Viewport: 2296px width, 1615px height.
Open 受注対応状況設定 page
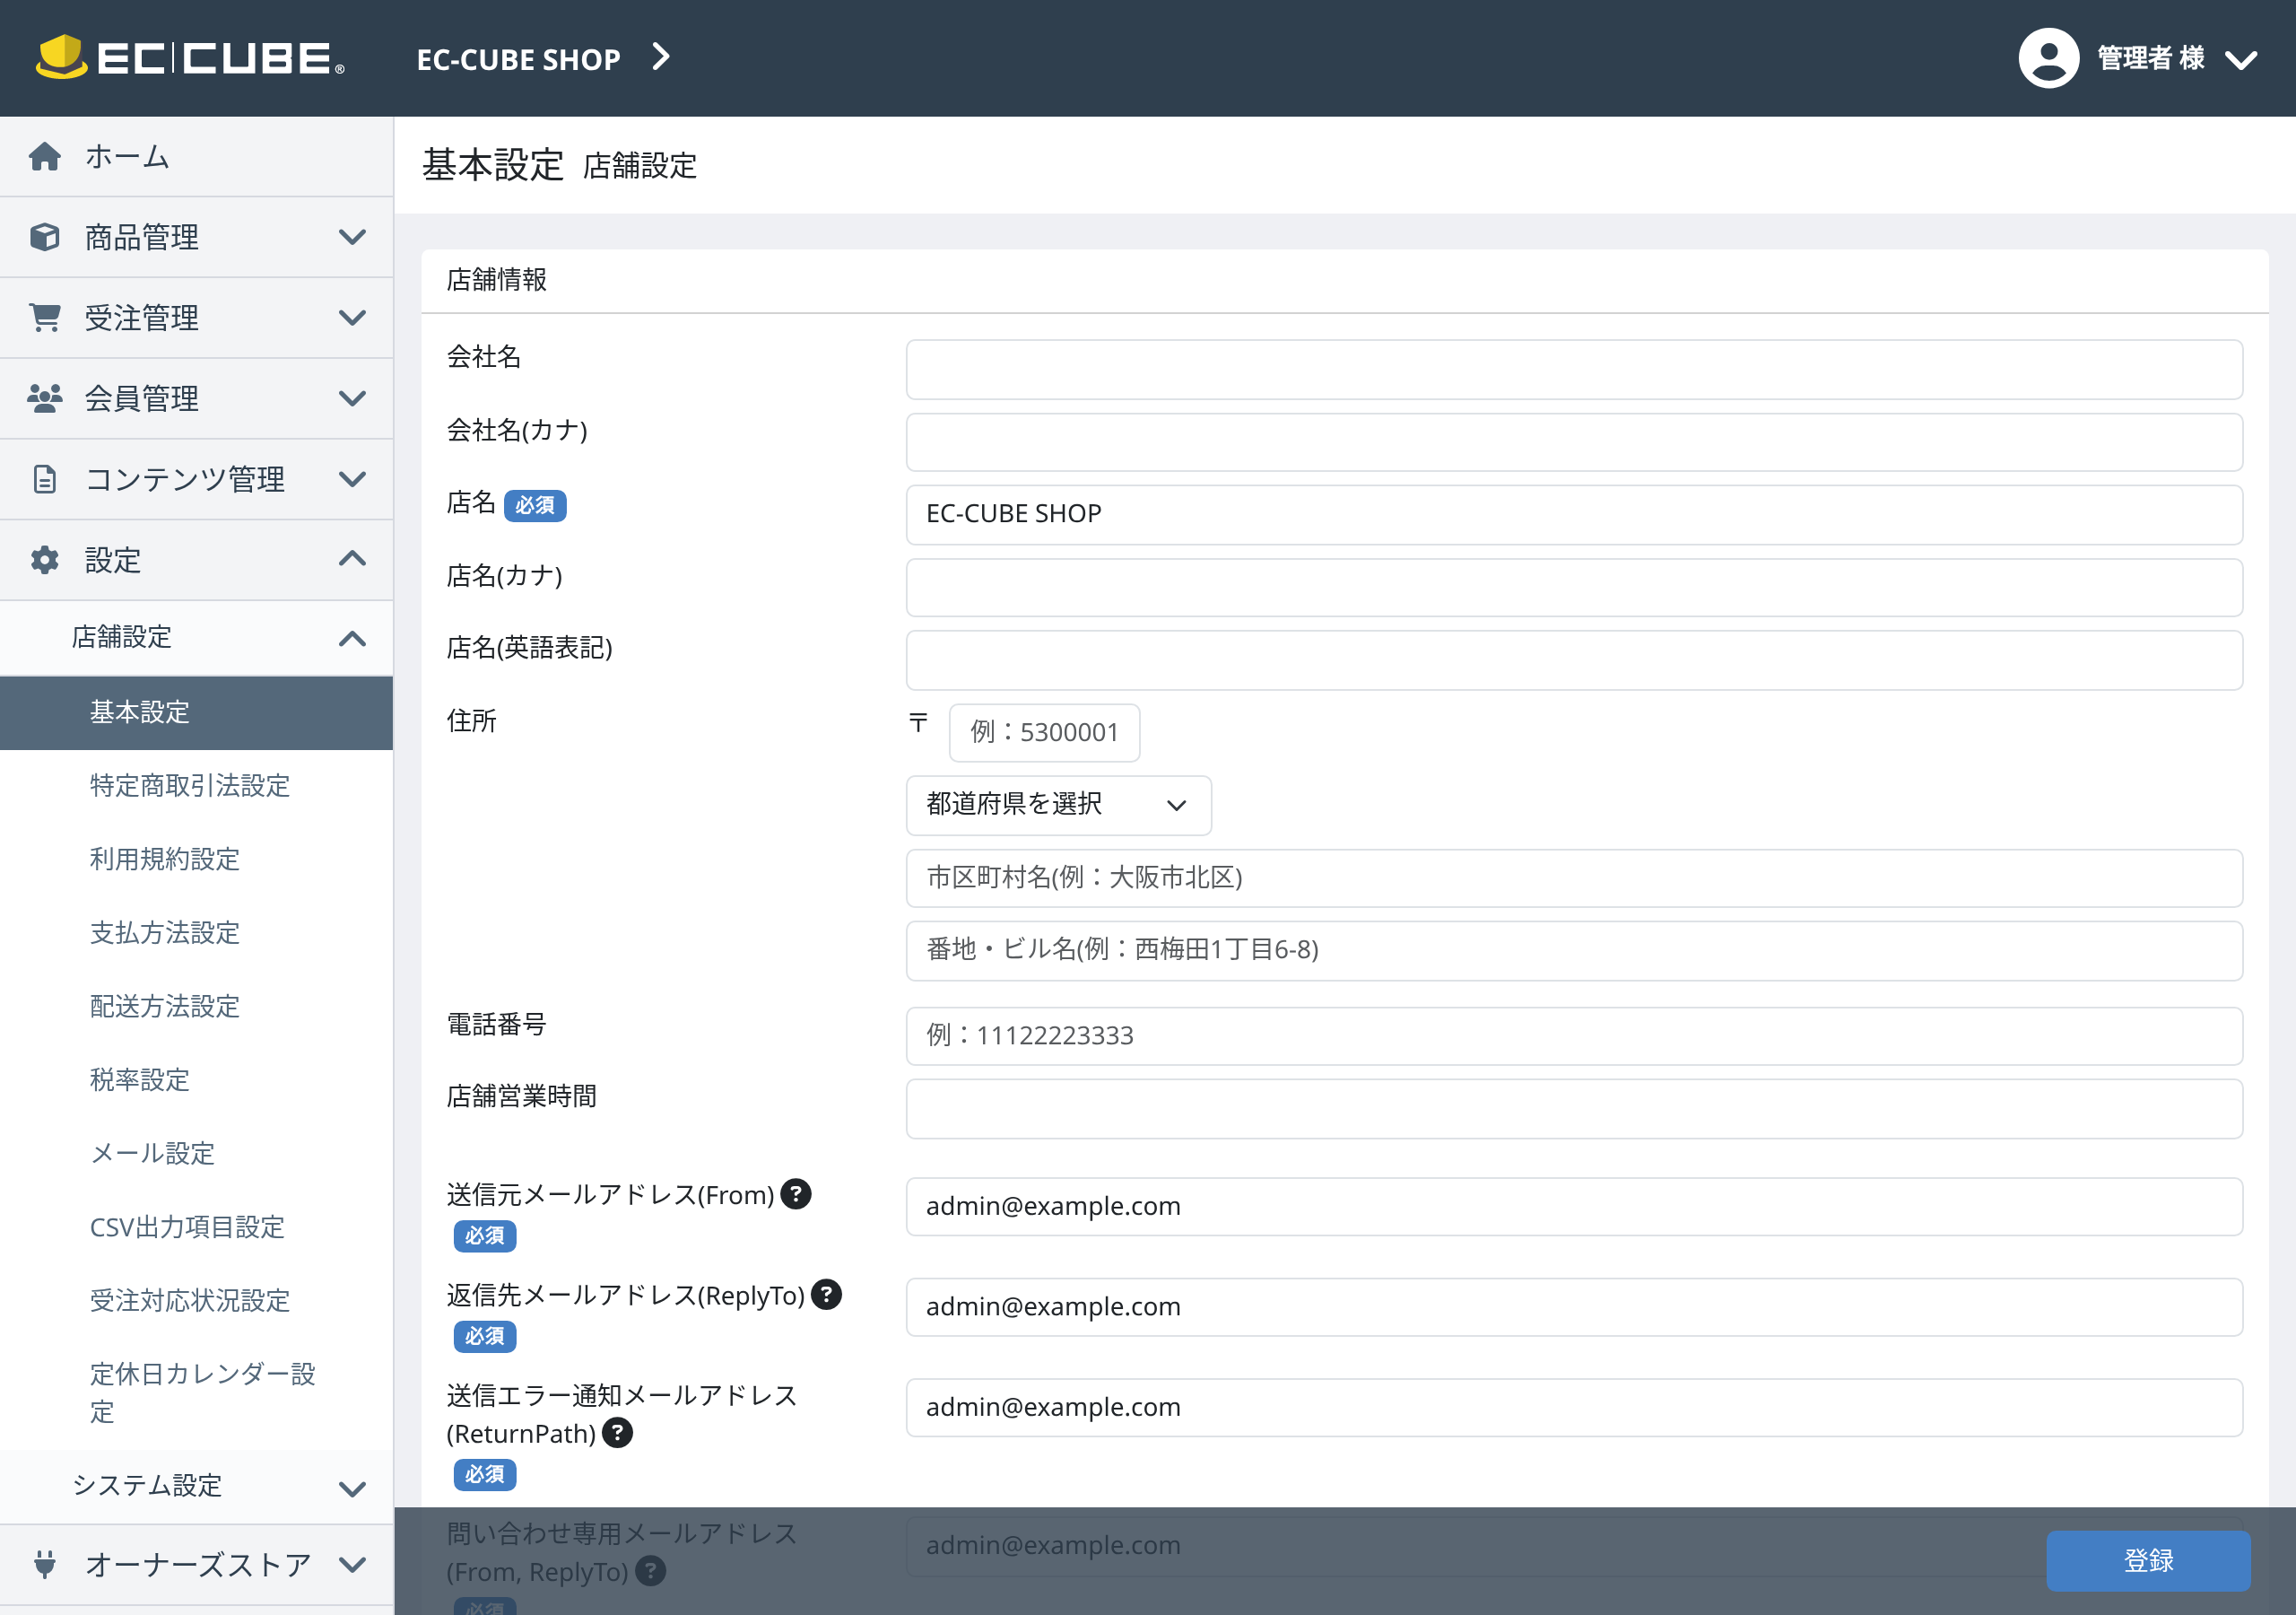point(190,1300)
